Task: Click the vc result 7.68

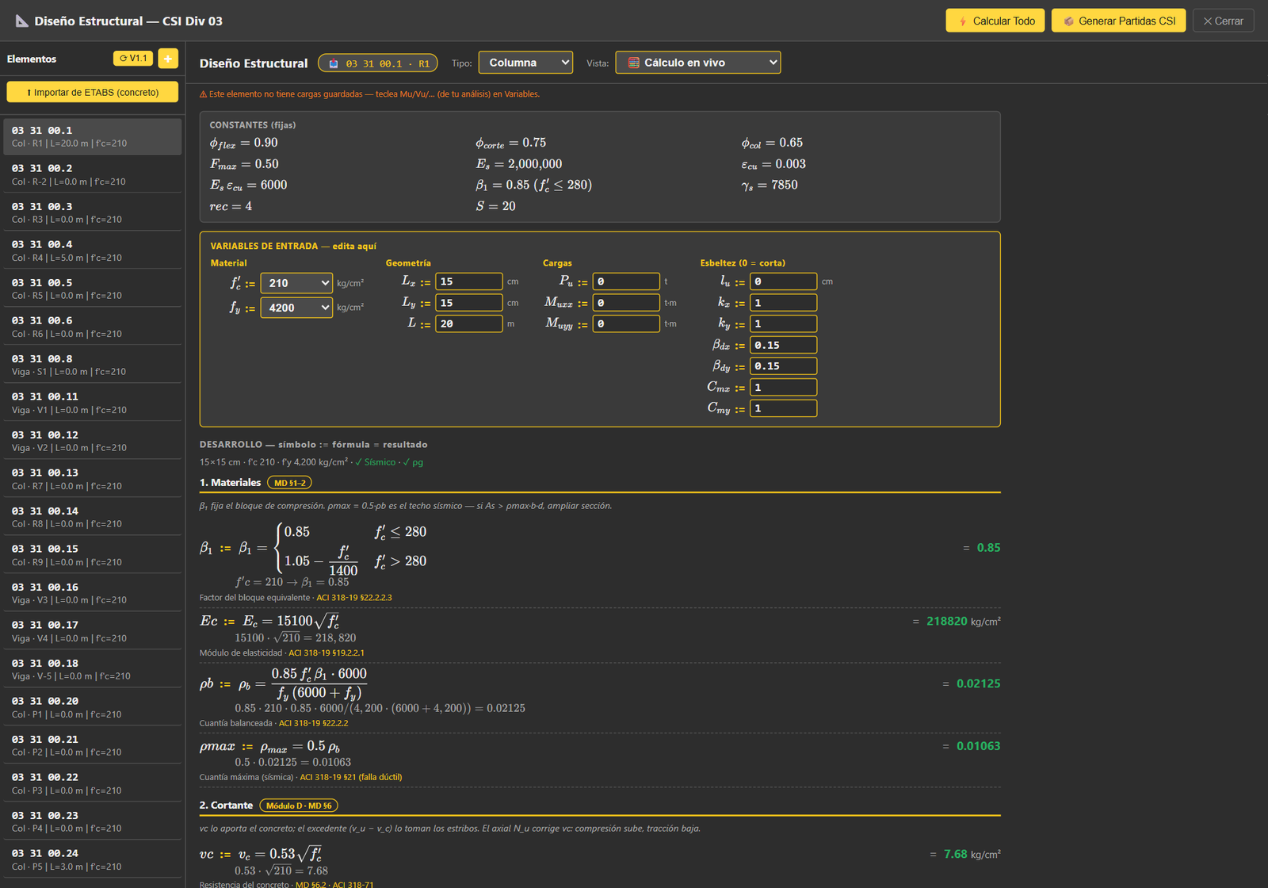Action: pos(955,855)
